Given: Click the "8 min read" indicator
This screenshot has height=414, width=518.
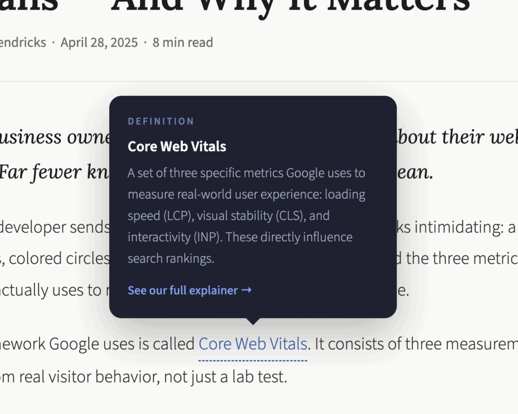Looking at the screenshot, I should 183,43.
